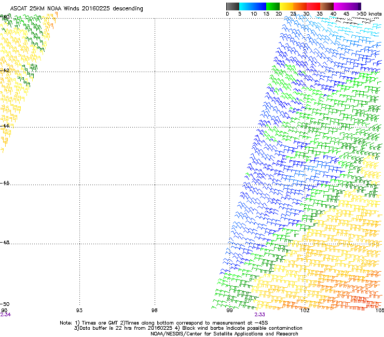Click the purple "2:34" swath time label

pos(5,315)
